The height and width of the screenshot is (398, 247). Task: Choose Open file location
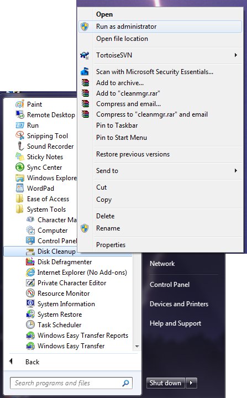(x=160, y=39)
